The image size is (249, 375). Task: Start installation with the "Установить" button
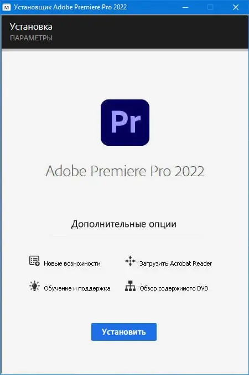[x=124, y=332]
